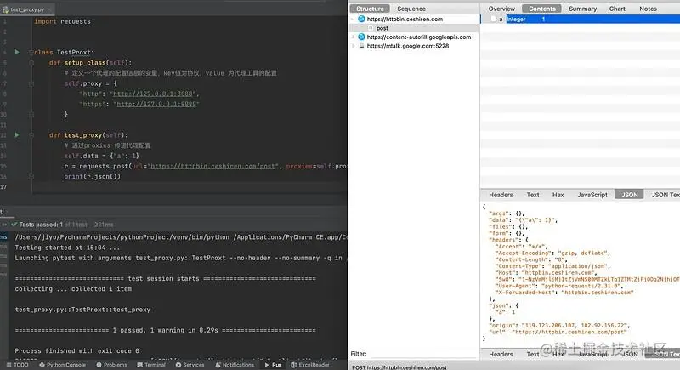Open the Overview tab

point(501,9)
